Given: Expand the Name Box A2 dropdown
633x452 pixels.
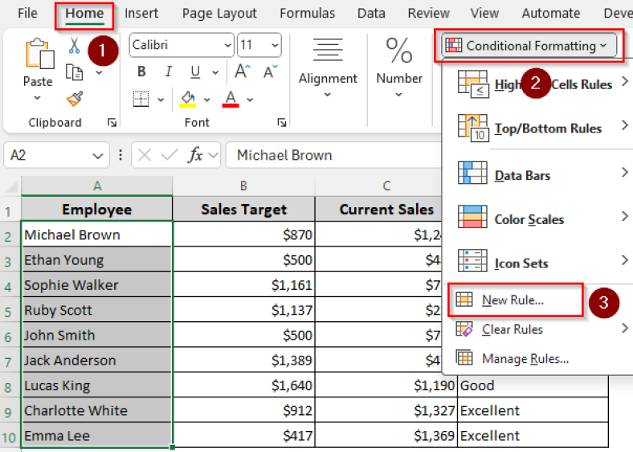Looking at the screenshot, I should pos(98,156).
